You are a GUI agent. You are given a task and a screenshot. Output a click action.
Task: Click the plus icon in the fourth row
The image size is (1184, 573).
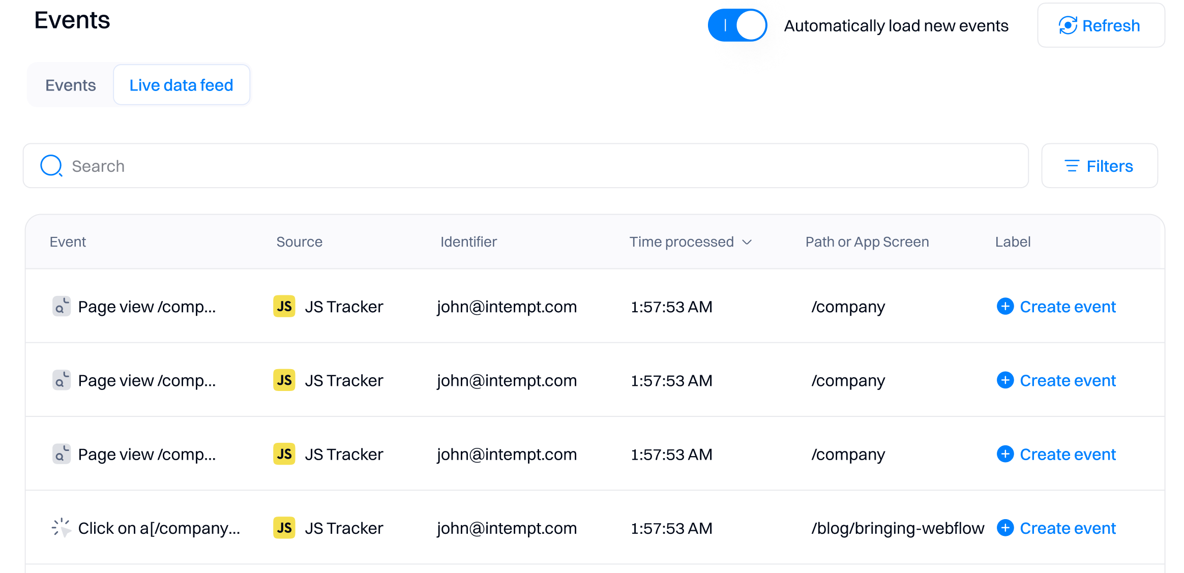tap(1004, 528)
